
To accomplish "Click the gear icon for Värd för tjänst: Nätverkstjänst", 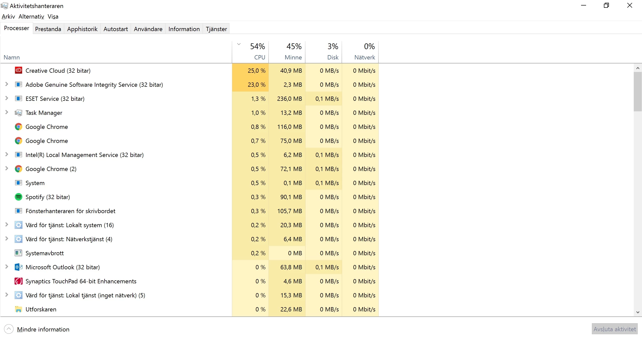I will pyautogui.click(x=18, y=239).
